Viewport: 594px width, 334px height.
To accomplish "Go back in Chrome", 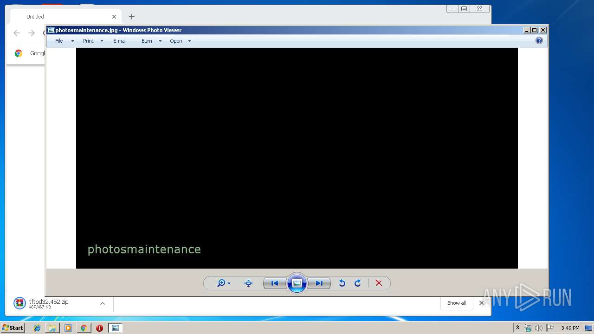I will click(x=17, y=33).
